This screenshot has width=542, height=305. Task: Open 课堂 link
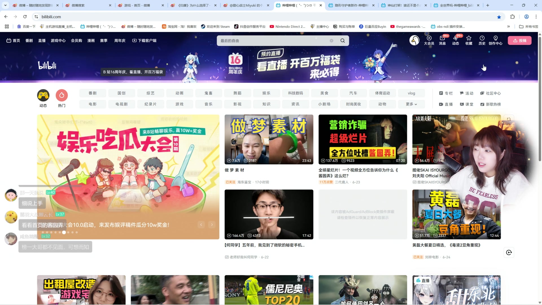[x=466, y=104]
